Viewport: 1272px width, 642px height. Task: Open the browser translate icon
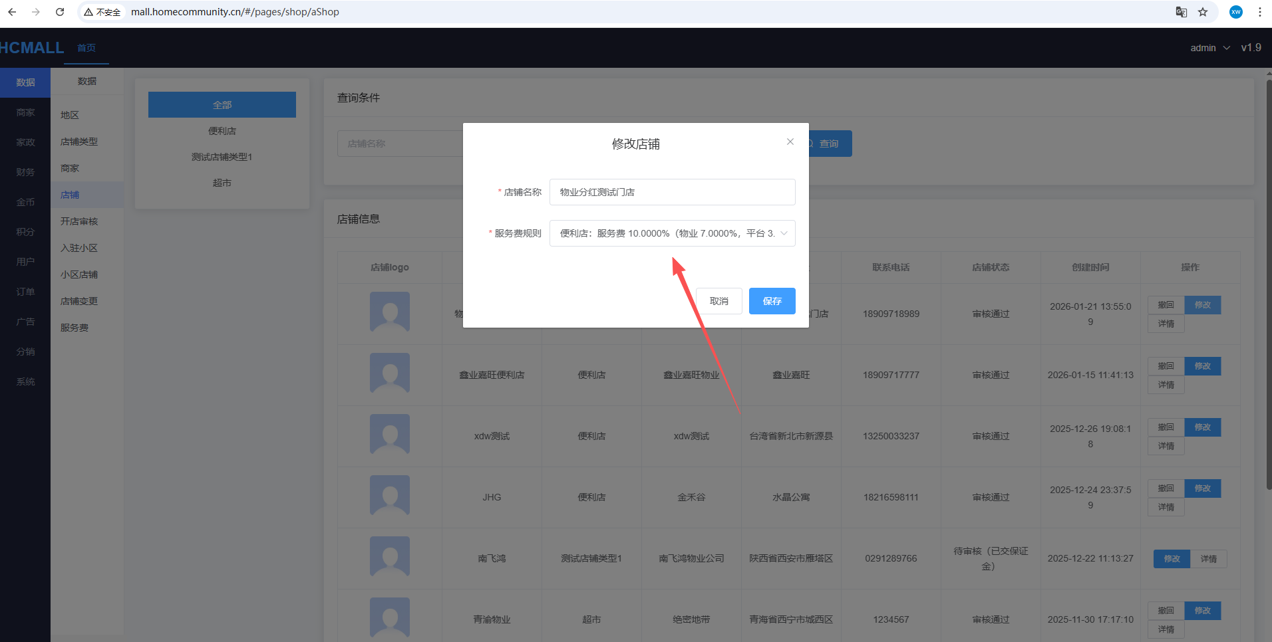click(1182, 12)
